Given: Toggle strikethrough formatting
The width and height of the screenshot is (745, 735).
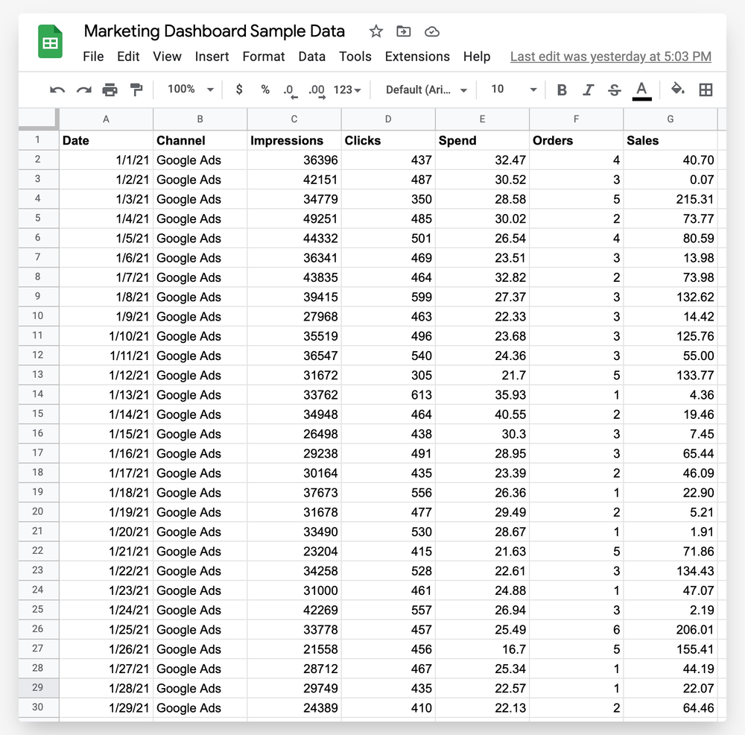Looking at the screenshot, I should click(x=614, y=89).
